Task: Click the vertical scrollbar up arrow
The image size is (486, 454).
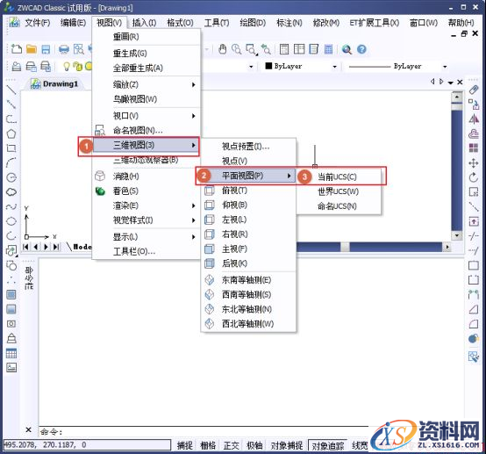Action: click(x=457, y=97)
